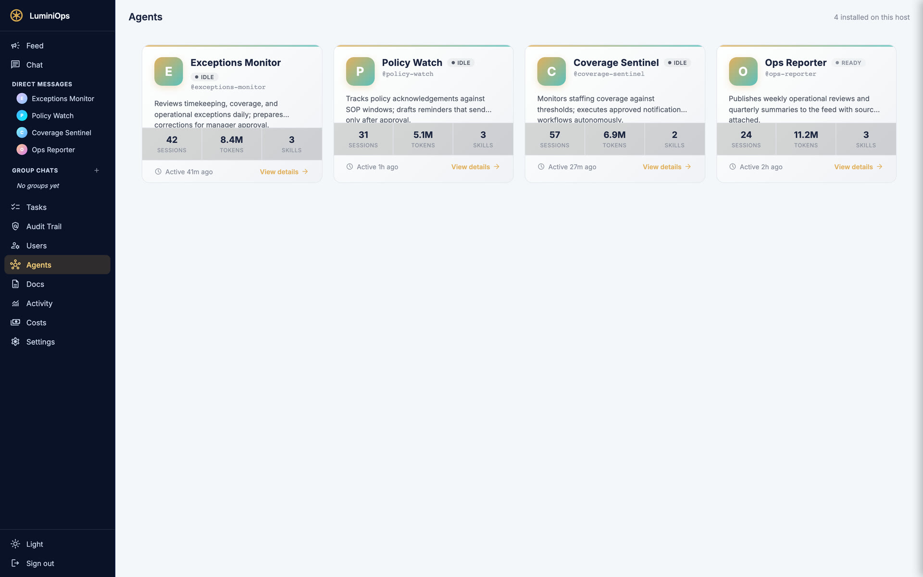Click the Coverage Sentinel card title
923x577 pixels.
pyautogui.click(x=616, y=63)
